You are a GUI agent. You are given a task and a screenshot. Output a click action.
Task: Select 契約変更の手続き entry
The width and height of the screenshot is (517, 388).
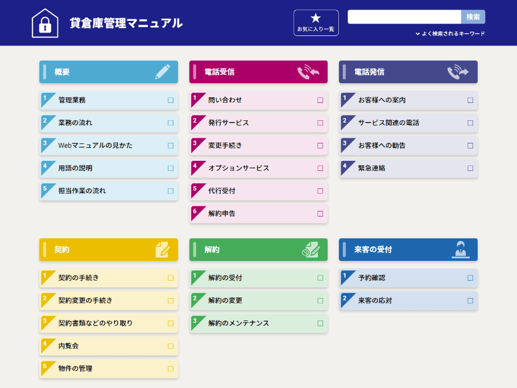pyautogui.click(x=85, y=301)
